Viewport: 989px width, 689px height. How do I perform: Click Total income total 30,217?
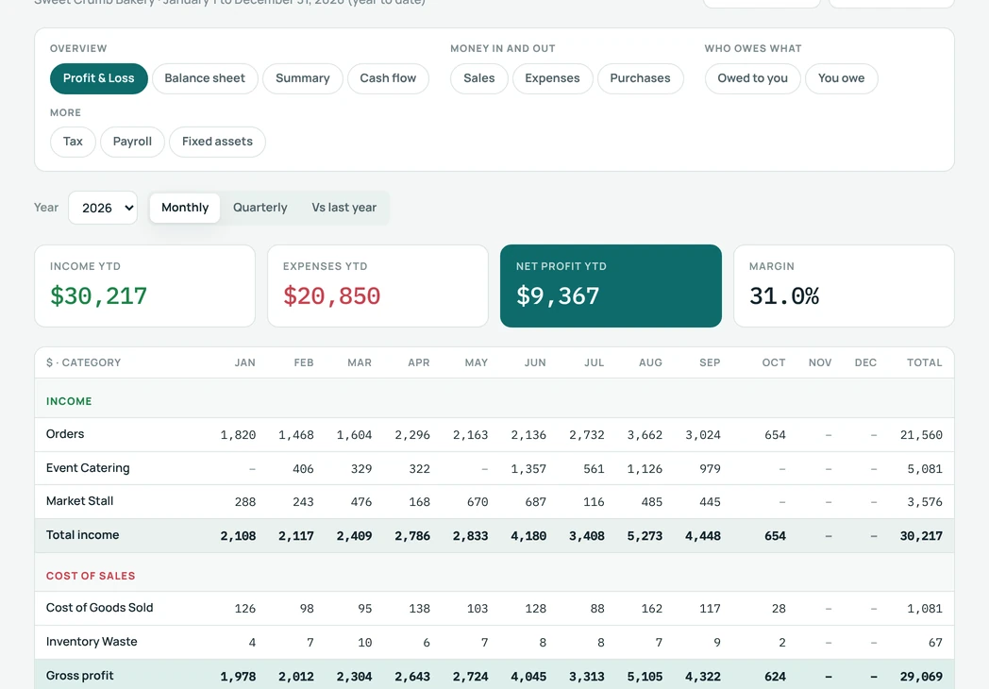point(921,536)
